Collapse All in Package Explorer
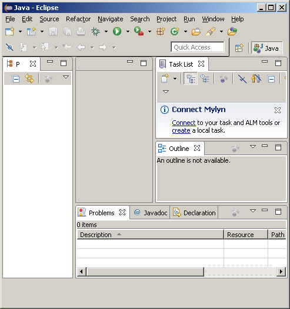The height and width of the screenshot is (309, 290). [15, 78]
